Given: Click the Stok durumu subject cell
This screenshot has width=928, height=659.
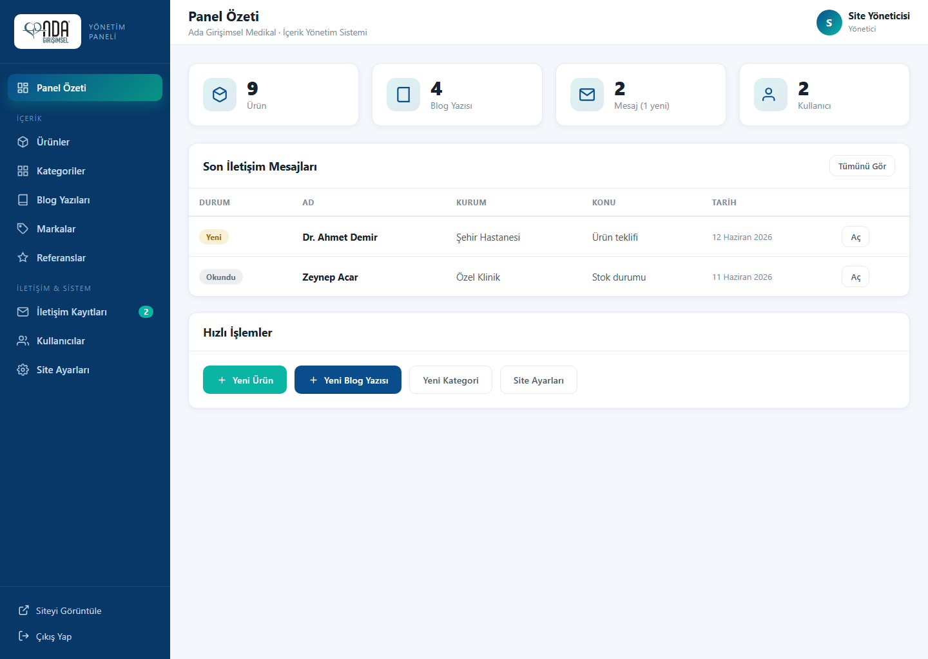Looking at the screenshot, I should pyautogui.click(x=619, y=277).
